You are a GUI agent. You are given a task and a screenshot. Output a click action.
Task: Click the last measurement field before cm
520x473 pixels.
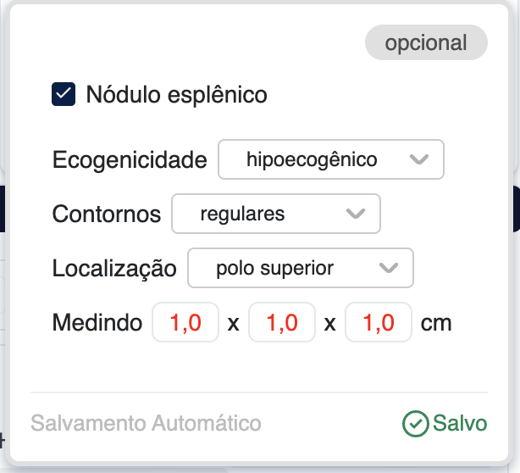click(x=379, y=323)
